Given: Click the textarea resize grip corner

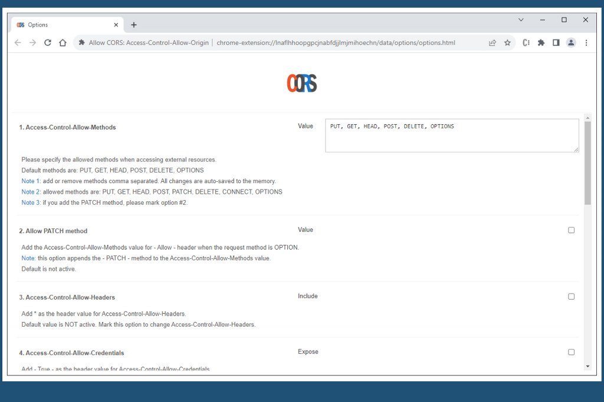Looking at the screenshot, I should (576, 149).
